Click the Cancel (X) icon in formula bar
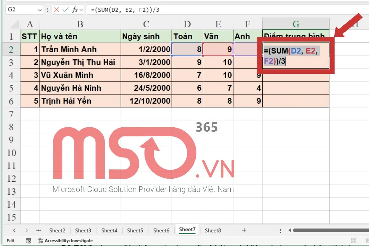369x246 pixels. coord(56,10)
